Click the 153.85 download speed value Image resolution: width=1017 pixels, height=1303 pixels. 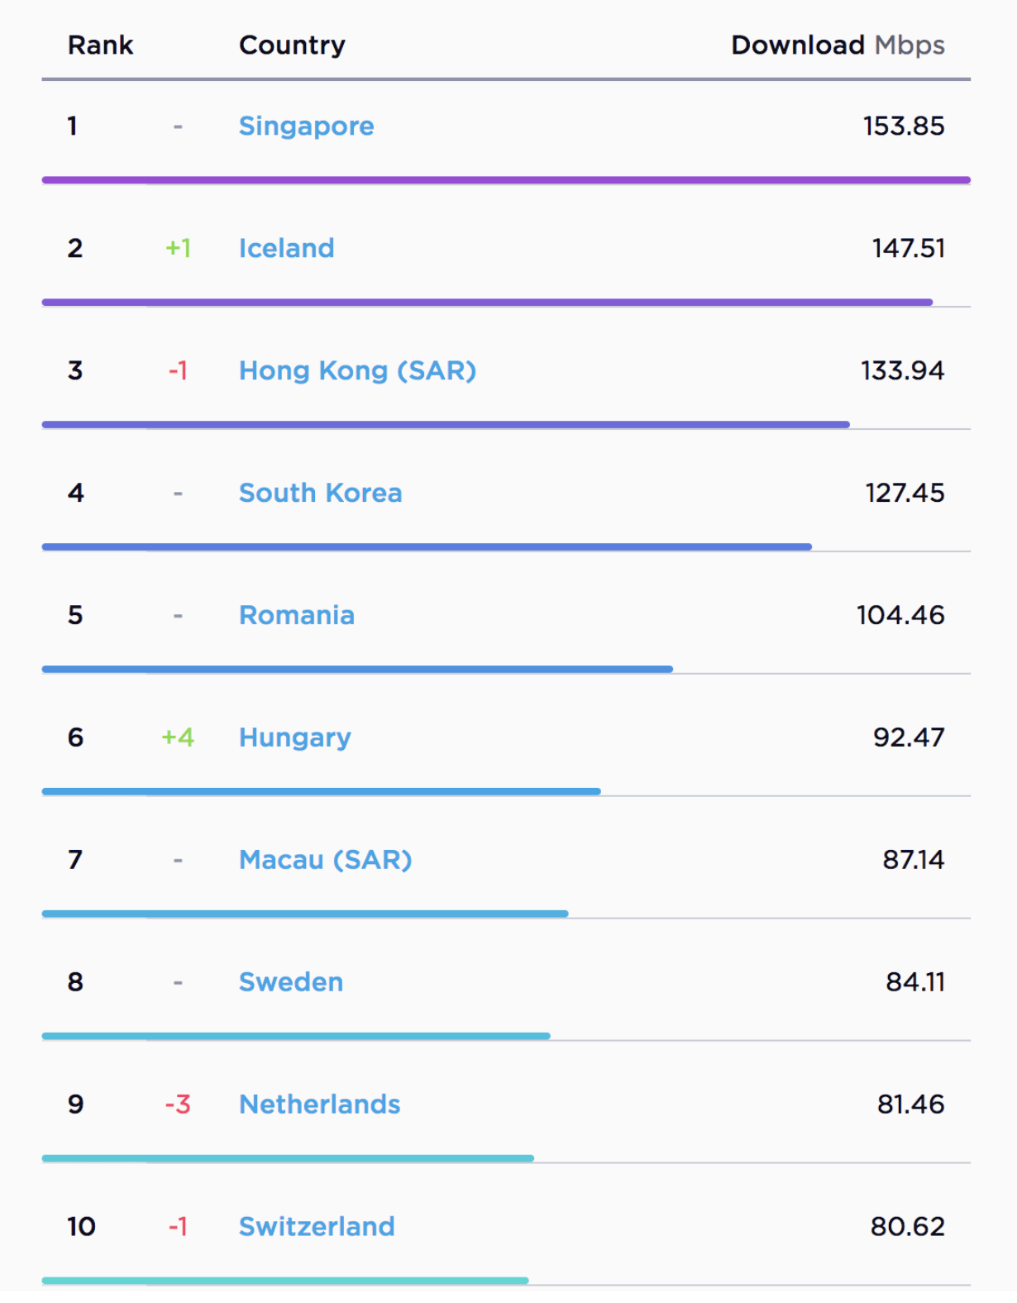pyautogui.click(x=903, y=126)
